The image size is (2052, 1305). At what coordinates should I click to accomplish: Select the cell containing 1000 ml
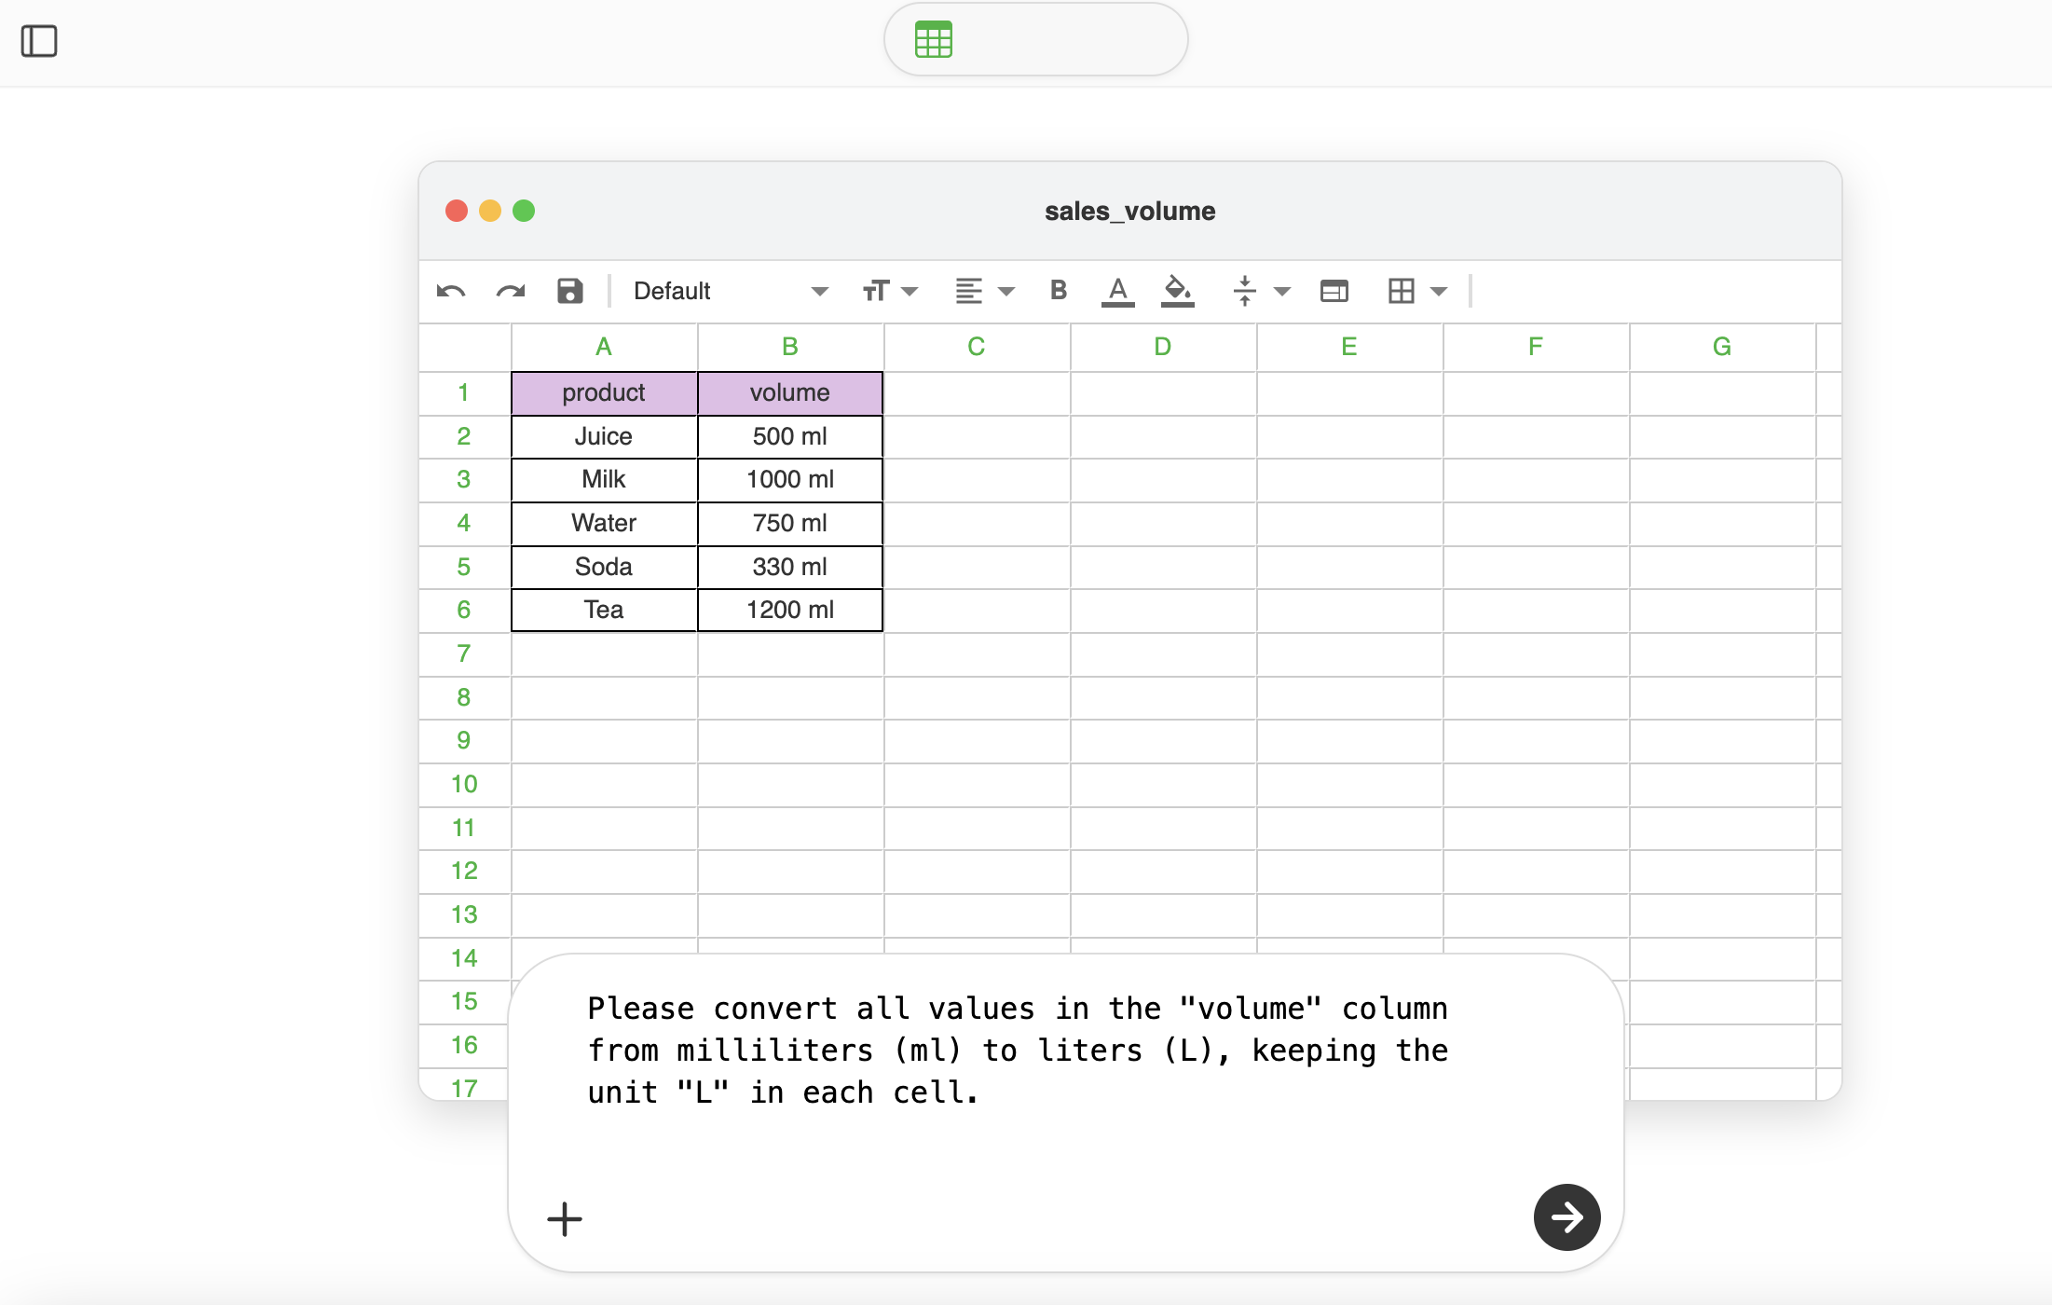click(x=789, y=479)
